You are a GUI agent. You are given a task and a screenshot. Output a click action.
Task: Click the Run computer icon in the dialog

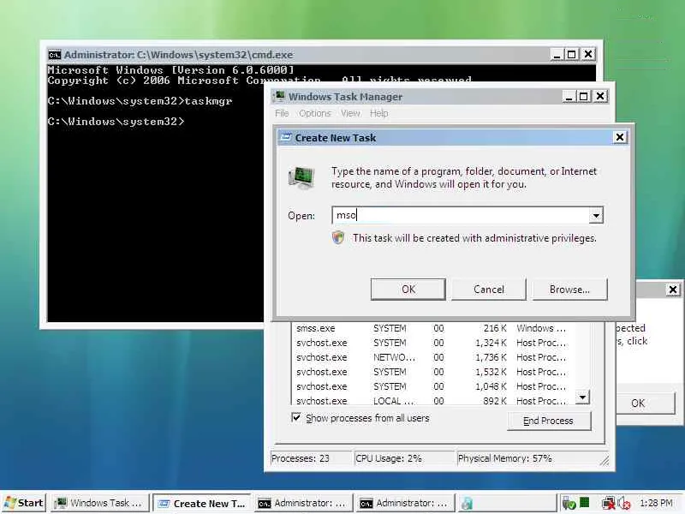tap(301, 177)
